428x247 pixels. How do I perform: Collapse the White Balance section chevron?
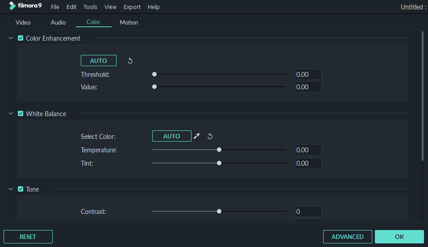pyautogui.click(x=11, y=113)
